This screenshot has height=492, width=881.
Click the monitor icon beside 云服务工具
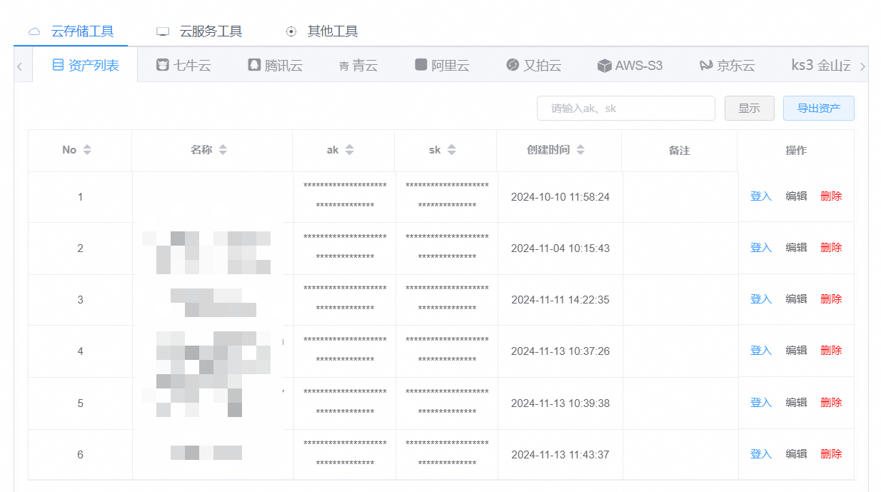[x=163, y=31]
